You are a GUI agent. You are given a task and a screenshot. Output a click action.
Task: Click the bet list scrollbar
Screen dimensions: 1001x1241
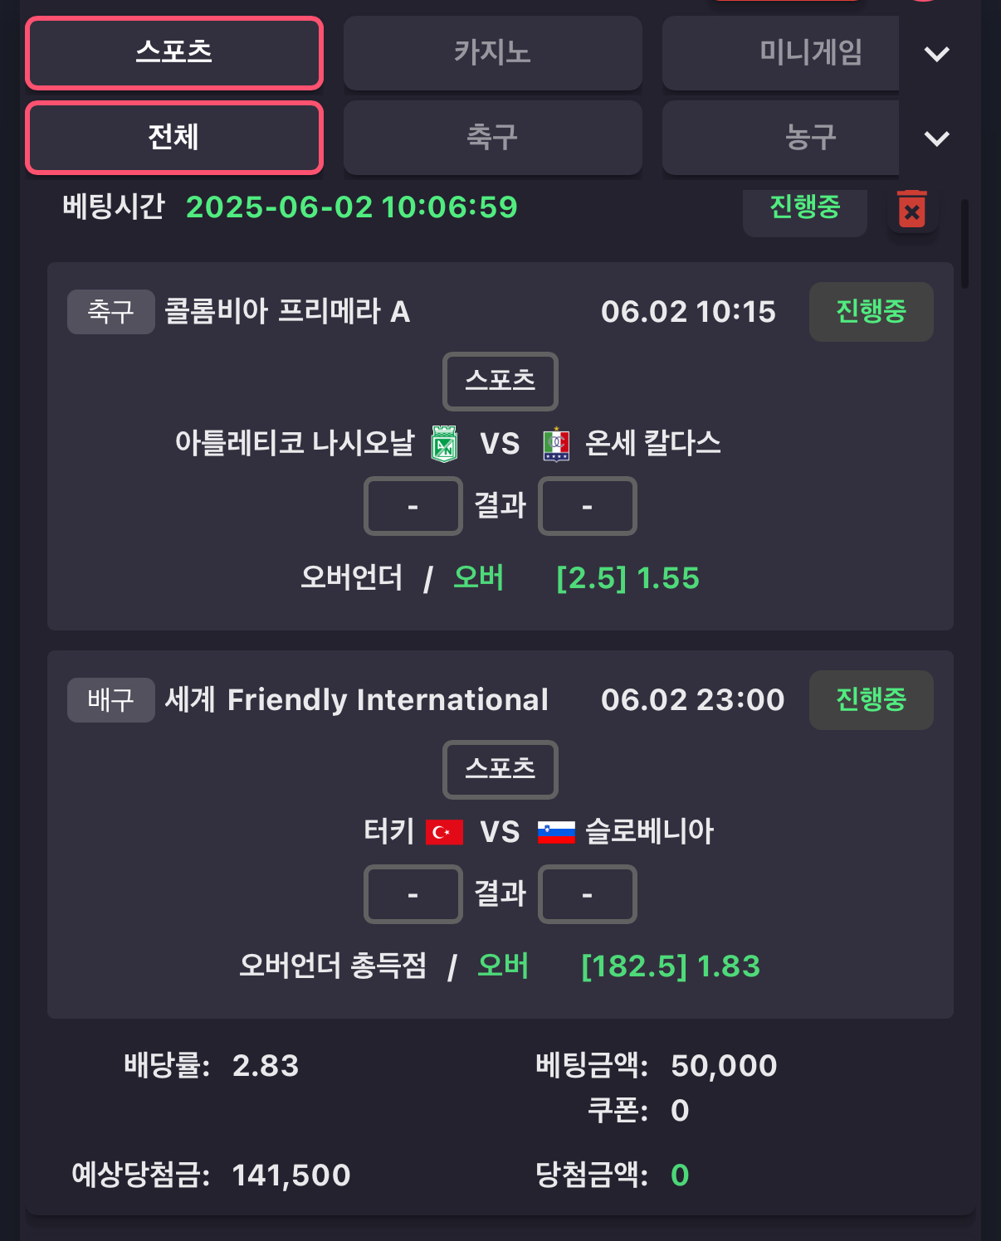(x=964, y=244)
